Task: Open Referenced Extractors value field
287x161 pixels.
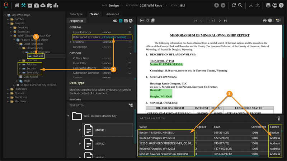Action: 115,37
